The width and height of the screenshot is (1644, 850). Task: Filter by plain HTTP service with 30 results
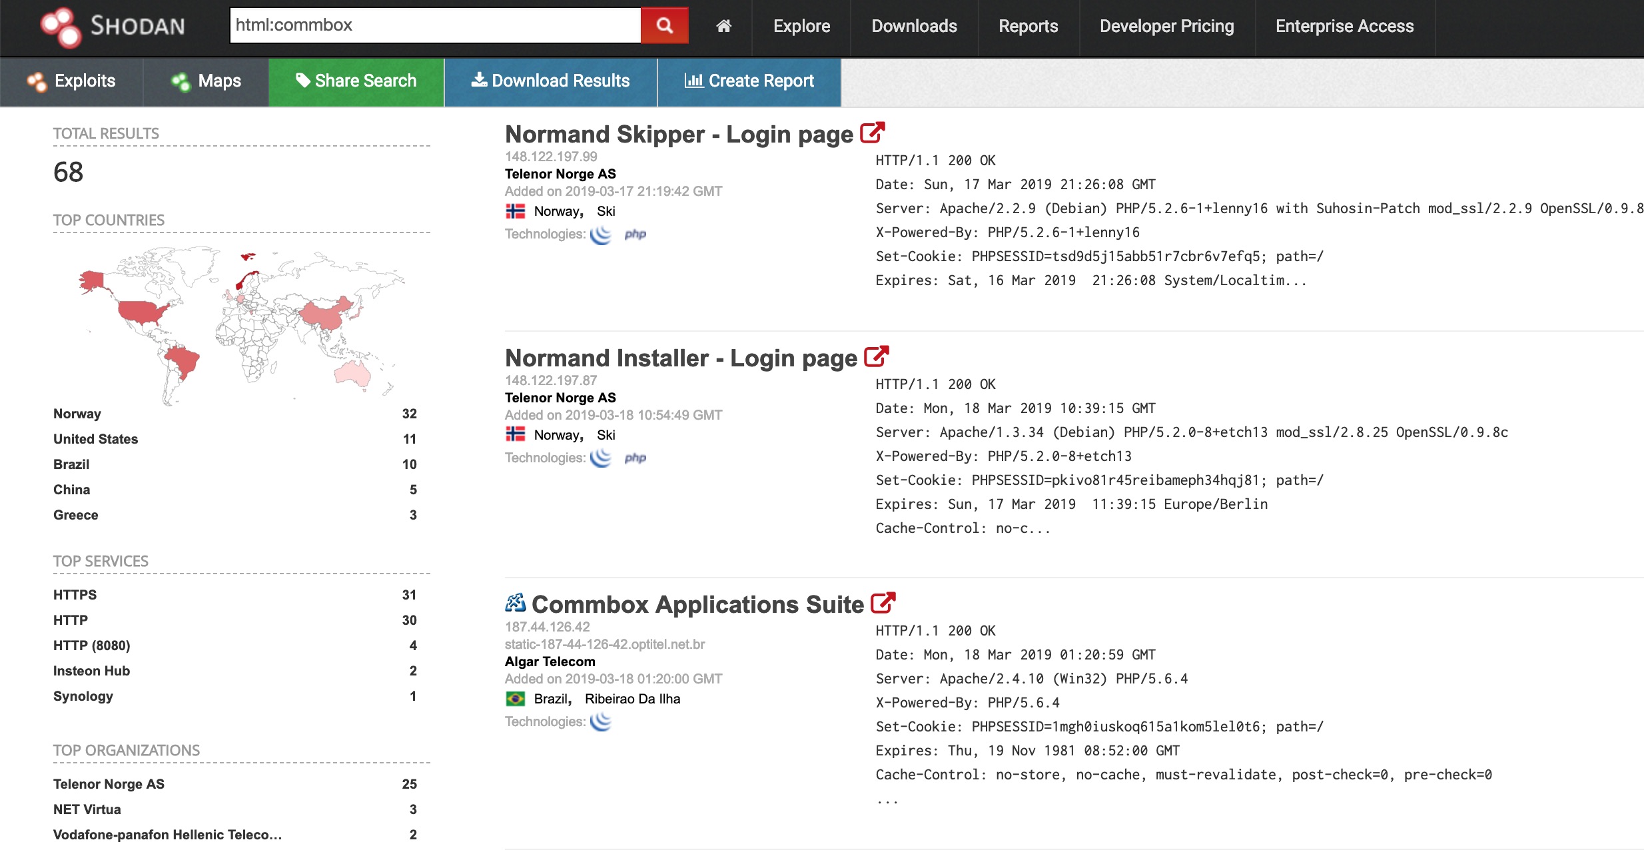pyautogui.click(x=70, y=620)
